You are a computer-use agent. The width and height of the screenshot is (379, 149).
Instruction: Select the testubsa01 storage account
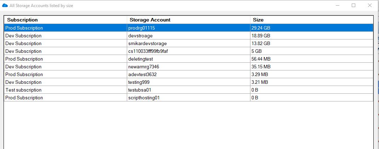tap(188, 90)
